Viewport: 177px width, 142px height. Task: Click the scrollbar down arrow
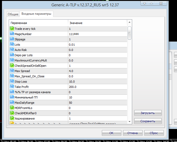coord(129,122)
